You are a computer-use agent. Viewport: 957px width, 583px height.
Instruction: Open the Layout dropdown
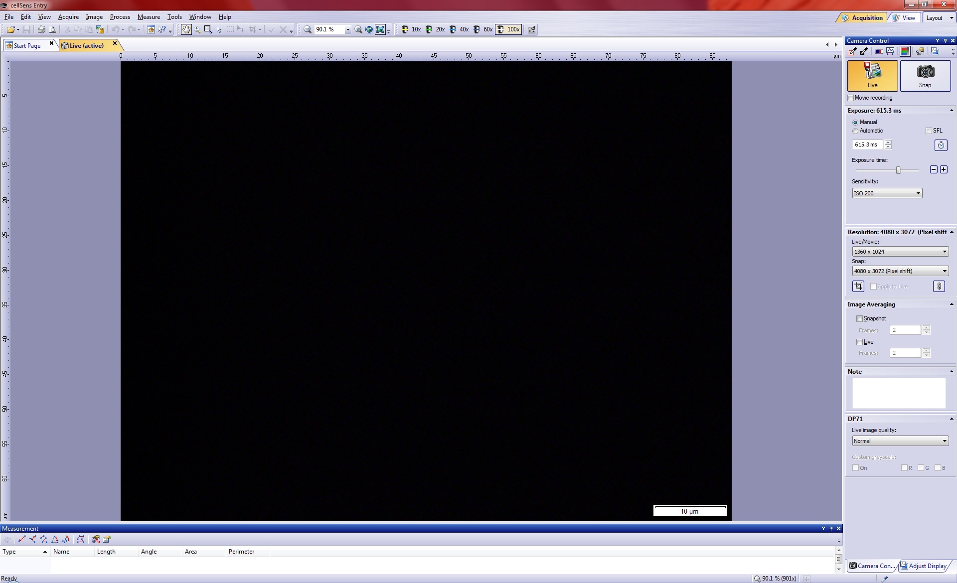click(939, 18)
